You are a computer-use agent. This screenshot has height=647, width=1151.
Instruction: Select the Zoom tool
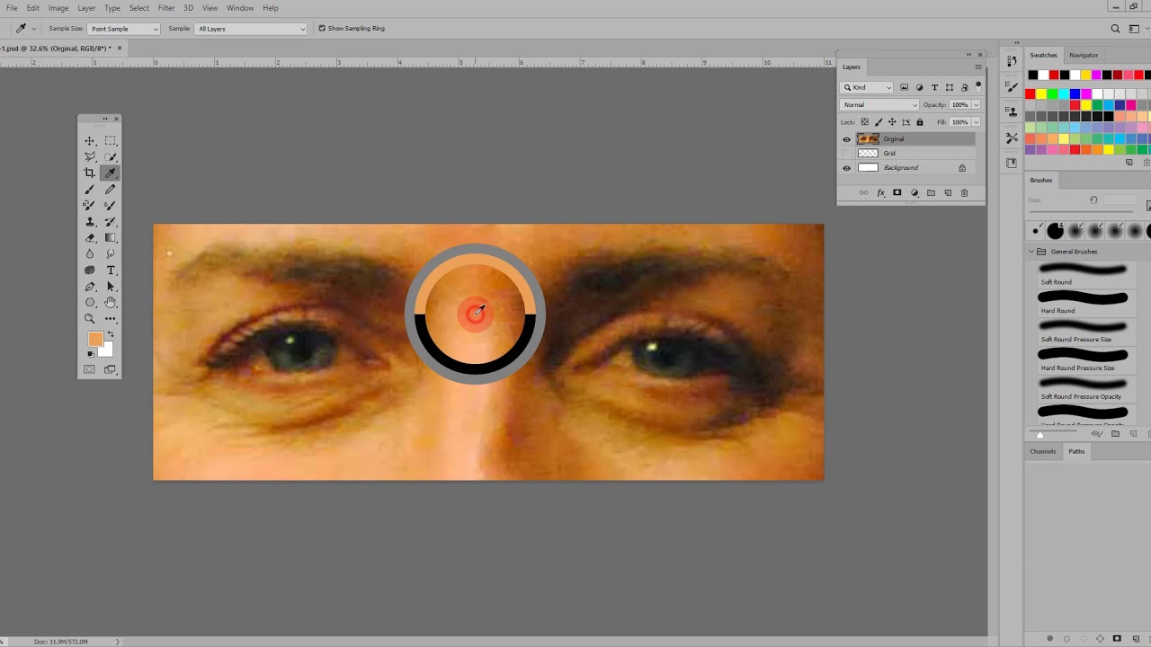pos(90,319)
